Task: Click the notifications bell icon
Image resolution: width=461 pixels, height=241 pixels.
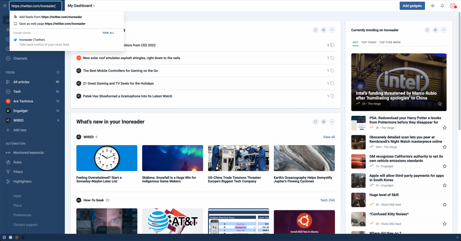Action: 442,5
